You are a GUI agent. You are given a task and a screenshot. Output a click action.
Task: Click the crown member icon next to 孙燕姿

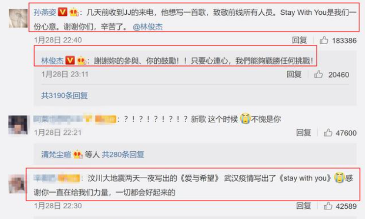74,12
